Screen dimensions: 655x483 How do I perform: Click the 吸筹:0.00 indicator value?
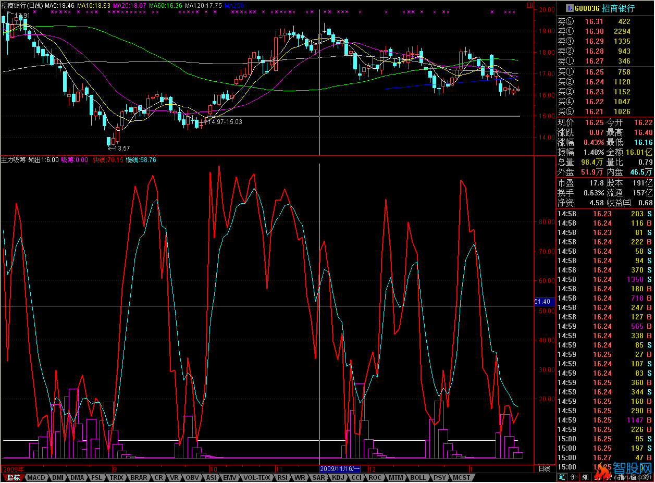point(75,160)
